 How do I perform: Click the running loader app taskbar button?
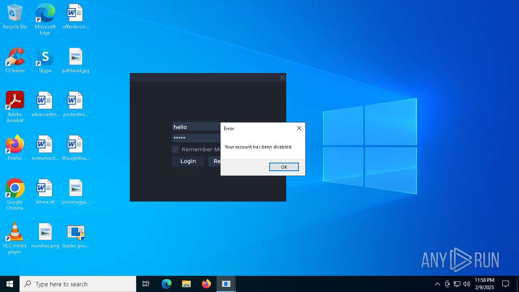(226, 284)
